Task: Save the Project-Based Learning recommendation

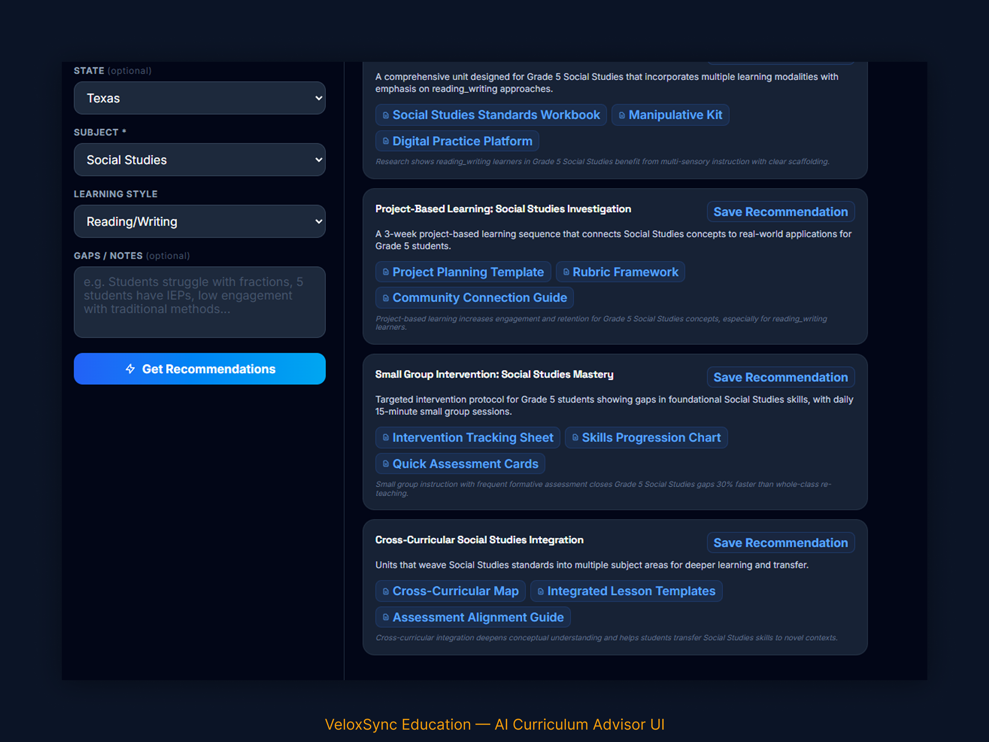Action: (x=780, y=212)
